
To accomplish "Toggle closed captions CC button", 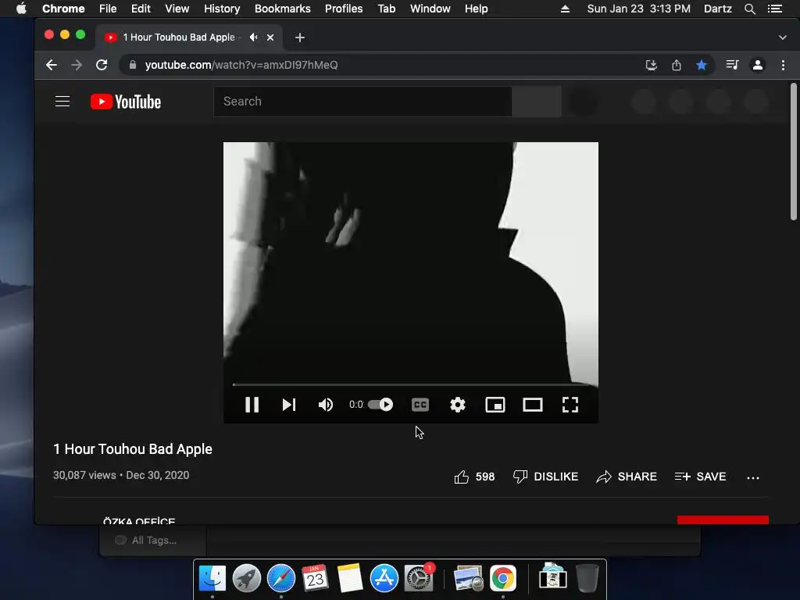I will pyautogui.click(x=420, y=405).
